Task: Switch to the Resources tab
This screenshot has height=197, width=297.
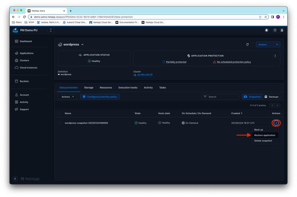Action: (106, 88)
